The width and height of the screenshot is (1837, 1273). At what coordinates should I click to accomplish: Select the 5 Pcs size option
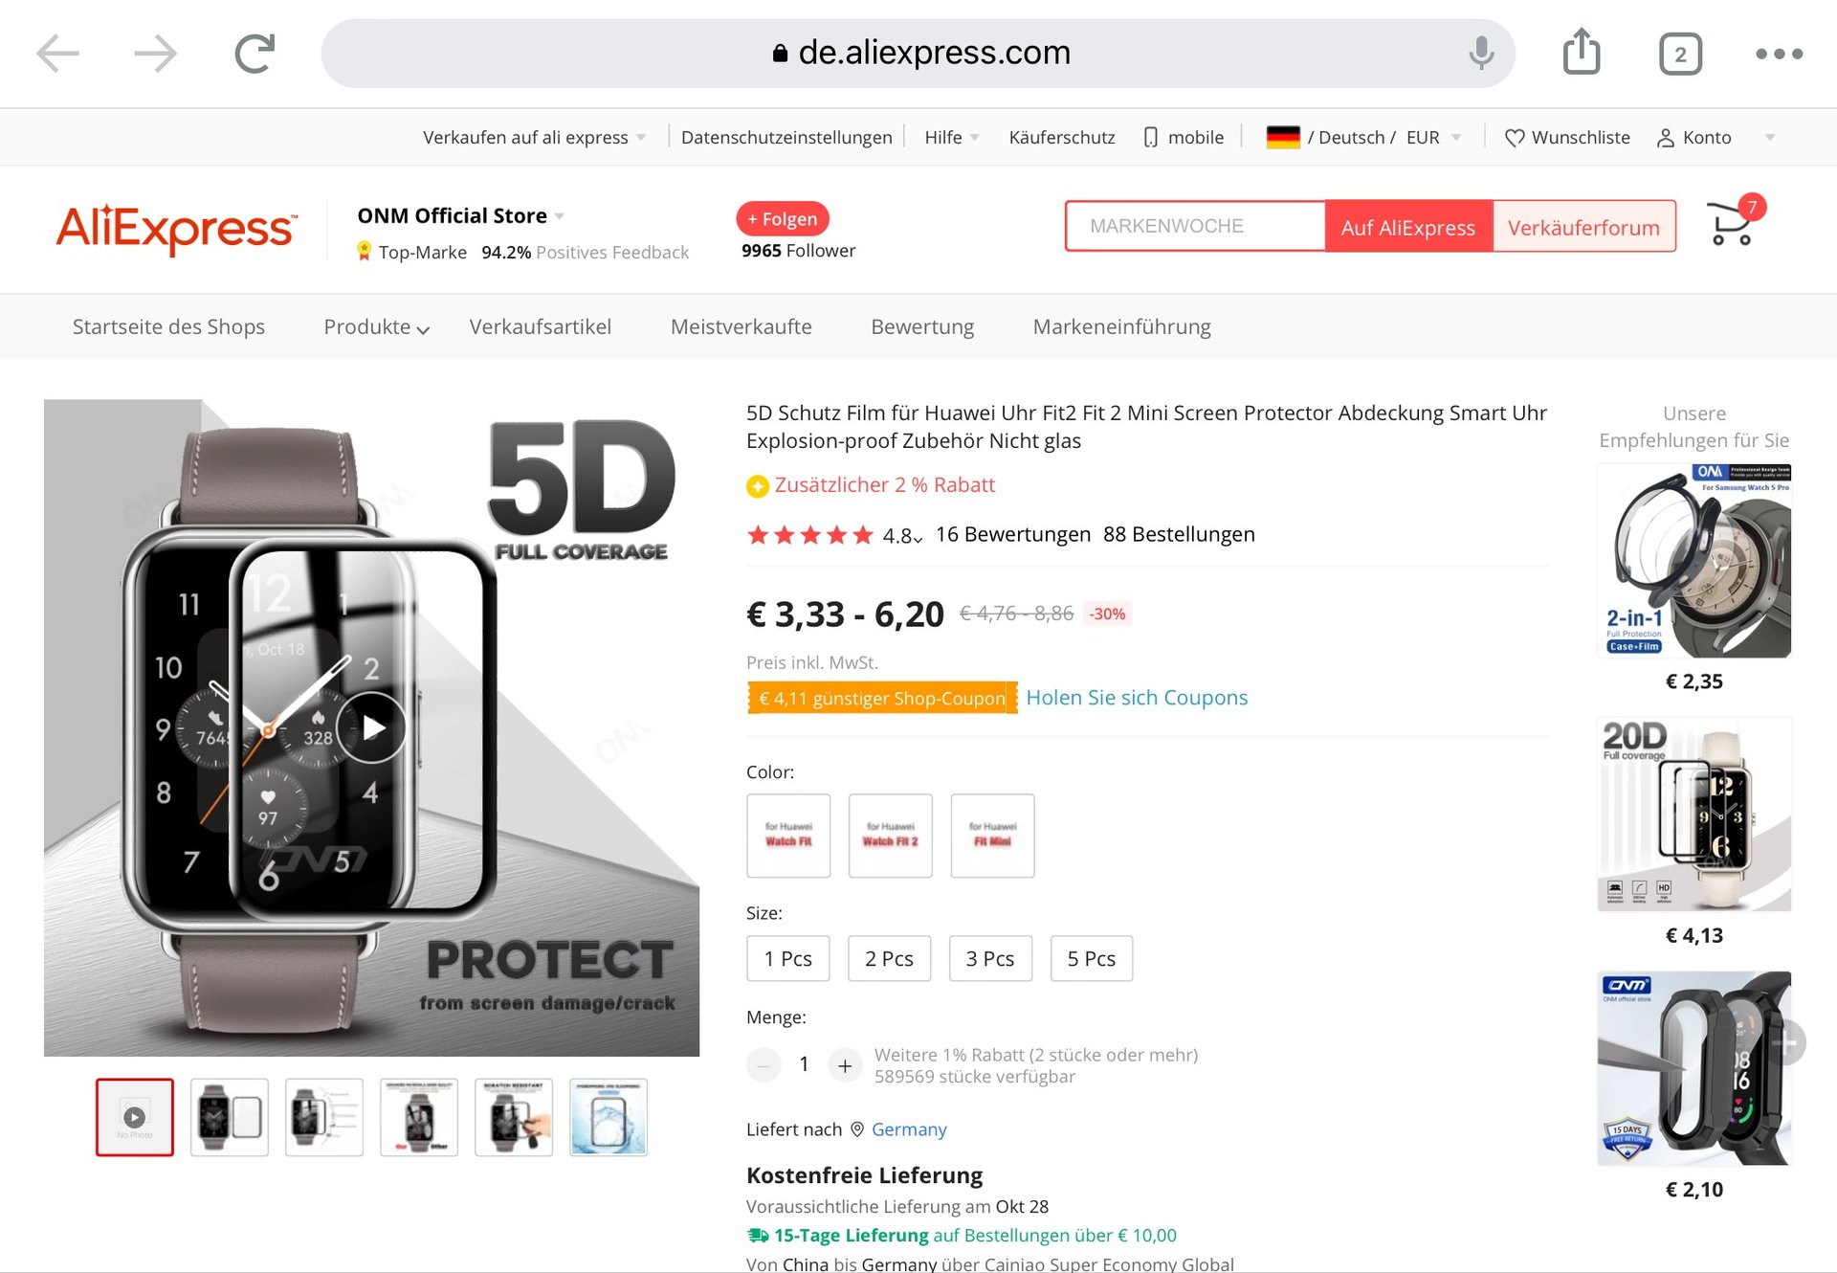1091,958
